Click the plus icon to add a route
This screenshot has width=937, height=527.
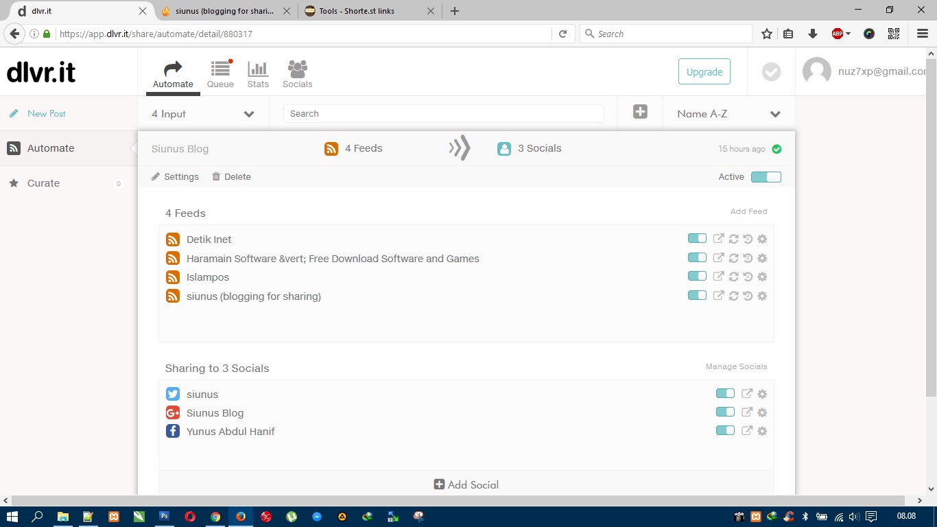(x=640, y=112)
